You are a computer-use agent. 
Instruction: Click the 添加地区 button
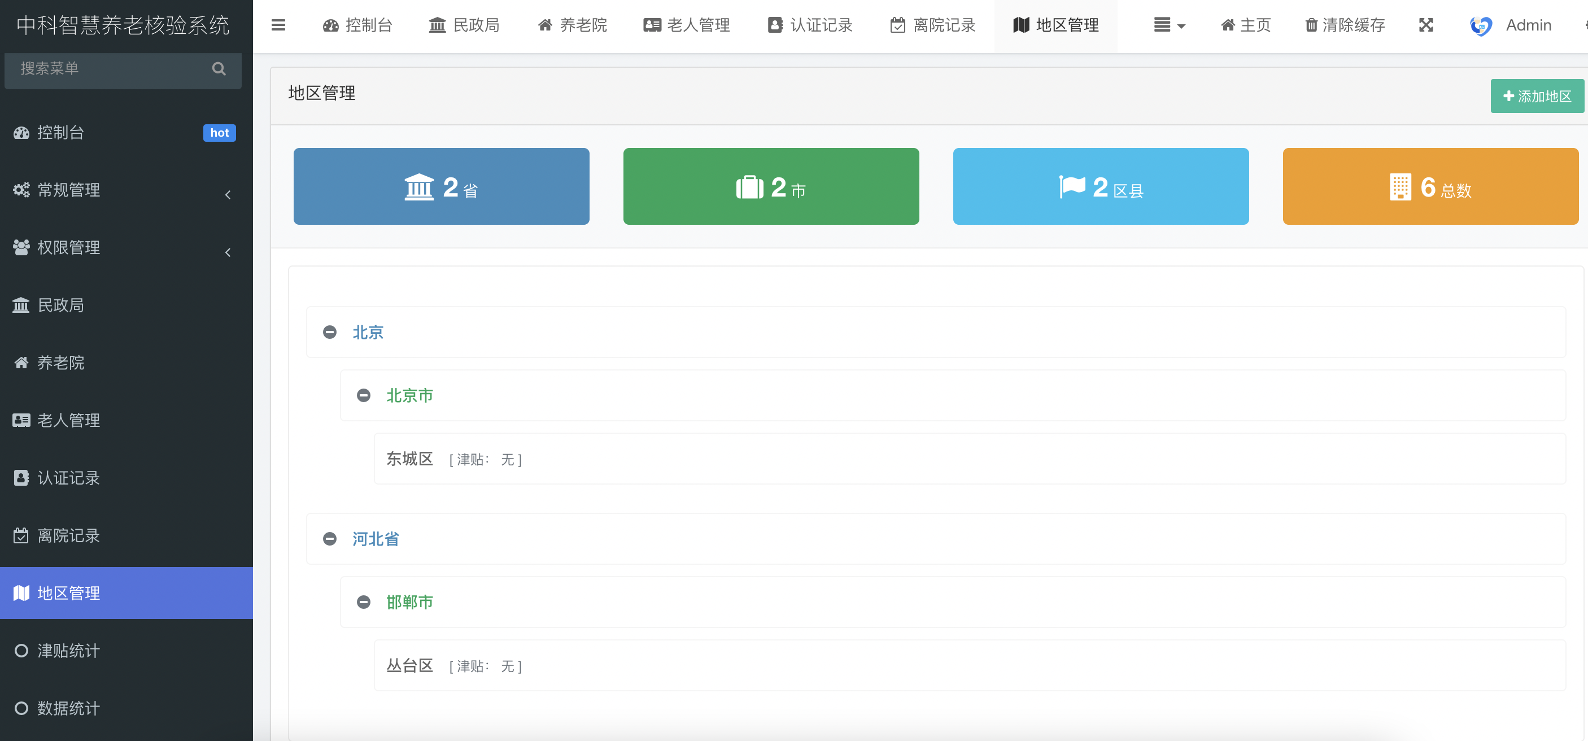tap(1536, 96)
